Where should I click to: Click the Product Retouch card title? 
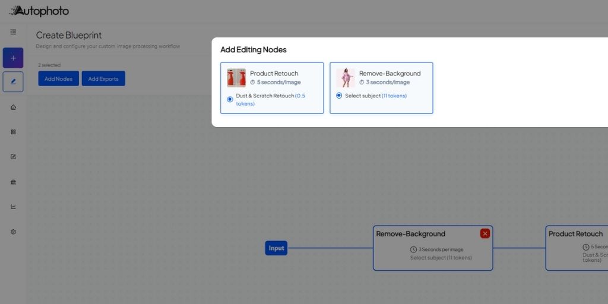[274, 73]
